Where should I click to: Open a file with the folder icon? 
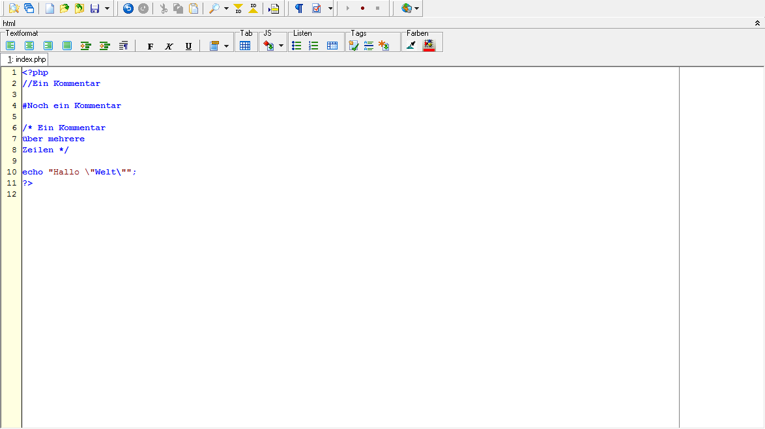coord(65,8)
